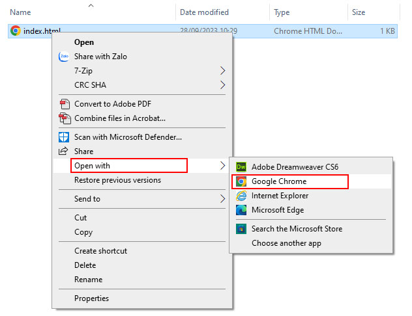Select Choose another app
412x316 pixels.
coord(286,243)
